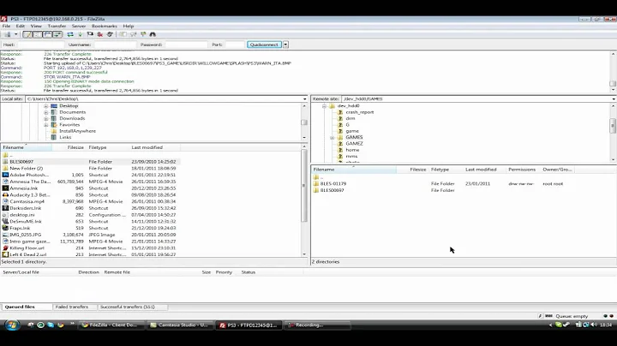Click the binoculars file search icon
Screen dimensions: 617x346
click(153, 34)
